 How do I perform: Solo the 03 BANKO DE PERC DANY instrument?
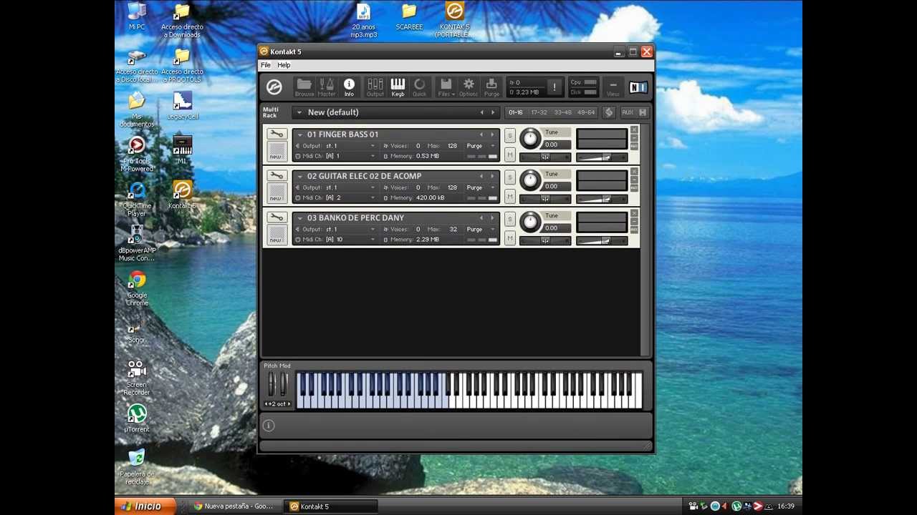point(510,219)
